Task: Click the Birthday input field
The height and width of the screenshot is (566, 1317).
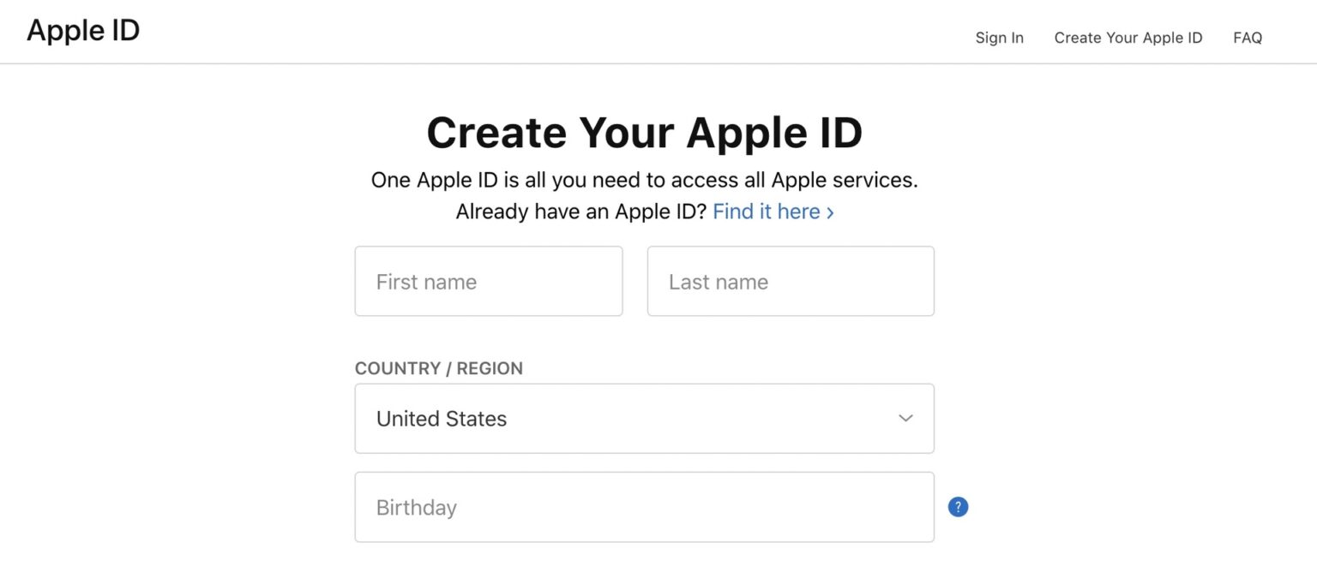Action: [x=644, y=507]
